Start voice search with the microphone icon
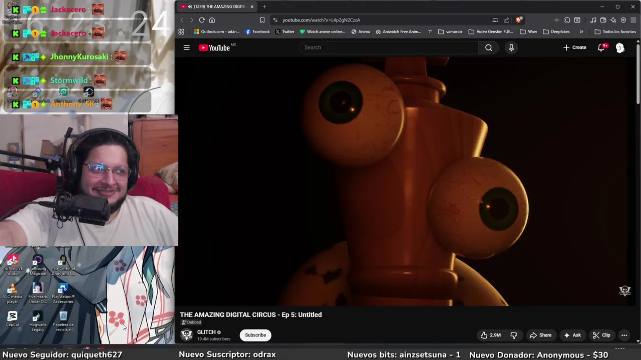 pyautogui.click(x=511, y=47)
